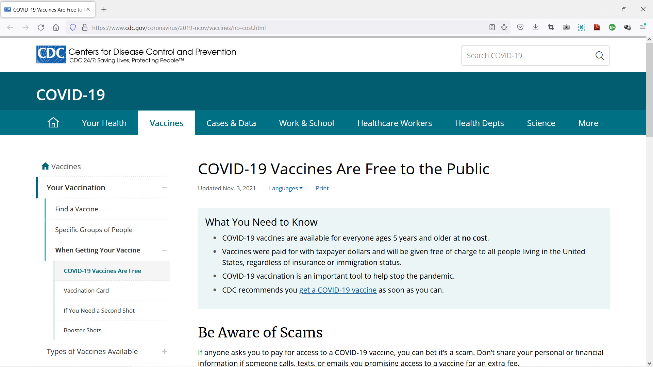This screenshot has width=653, height=367.
Task: Click the search magnifier icon
Action: 600,55
